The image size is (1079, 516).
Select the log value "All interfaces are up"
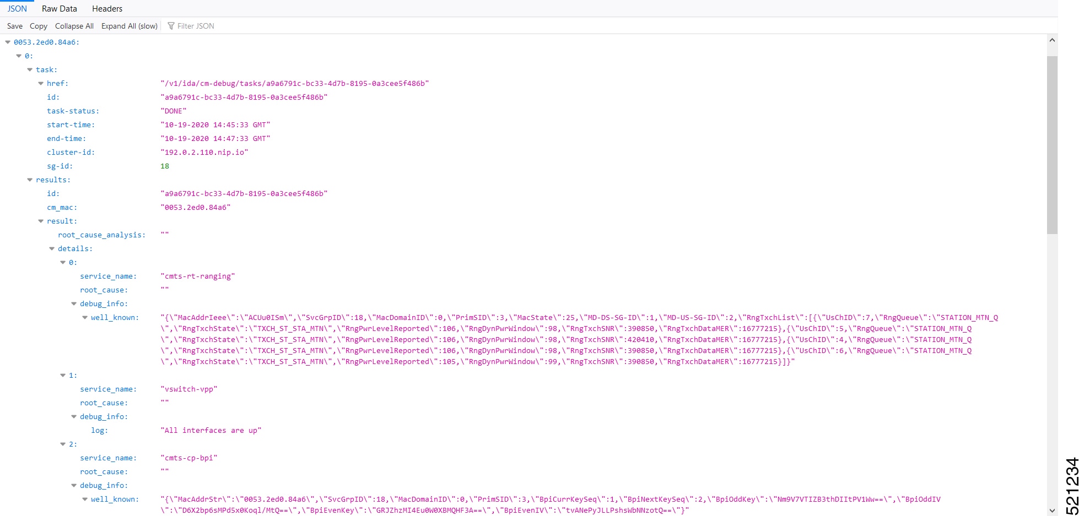pyautogui.click(x=211, y=430)
